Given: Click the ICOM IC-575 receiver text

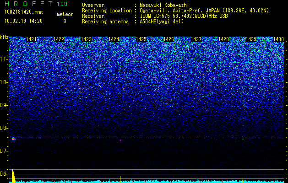Looking at the screenshot, I should [x=184, y=16].
